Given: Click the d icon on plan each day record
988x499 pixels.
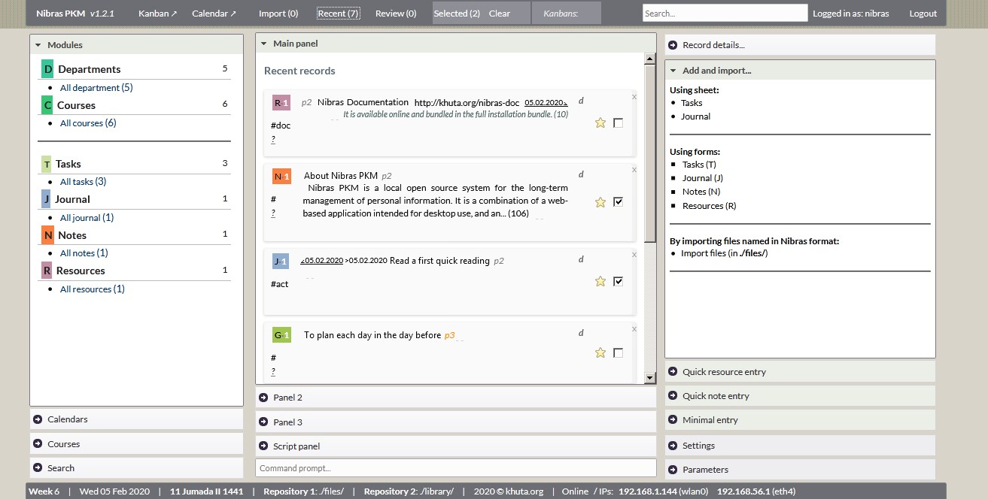Looking at the screenshot, I should coord(581,333).
